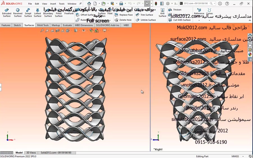Image resolution: width=253 pixels, height=158 pixels.
Task: Switch to the Features tab
Action: point(6,25)
